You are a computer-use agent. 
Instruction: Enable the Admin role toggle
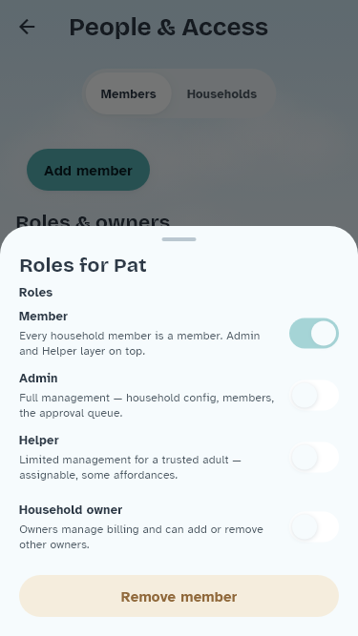coord(314,396)
